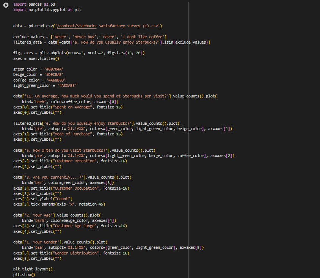This screenshot has height=278, width=320.
Task: Click the tick_params rotation=45 line
Action: click(x=59, y=204)
